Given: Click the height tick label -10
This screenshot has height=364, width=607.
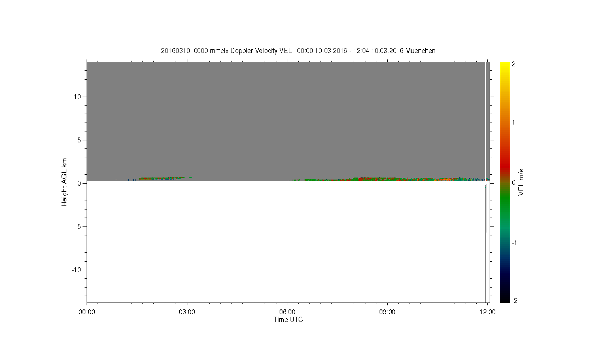Looking at the screenshot, I should click(77, 270).
